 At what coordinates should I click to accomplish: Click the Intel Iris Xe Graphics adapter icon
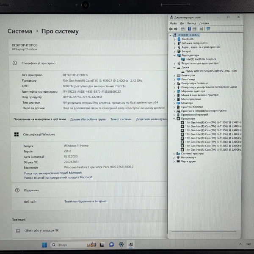point(183,59)
